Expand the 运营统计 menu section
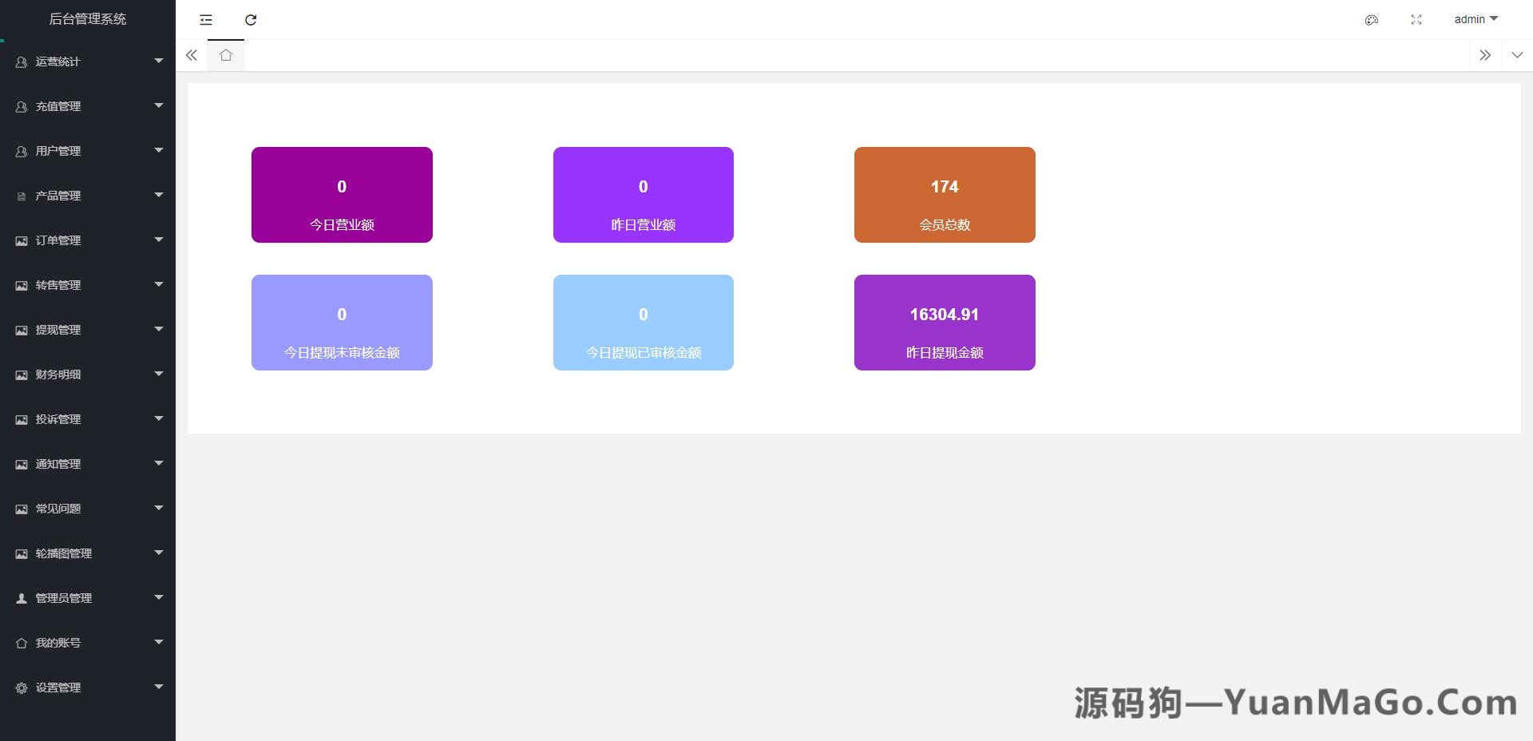 click(x=88, y=61)
